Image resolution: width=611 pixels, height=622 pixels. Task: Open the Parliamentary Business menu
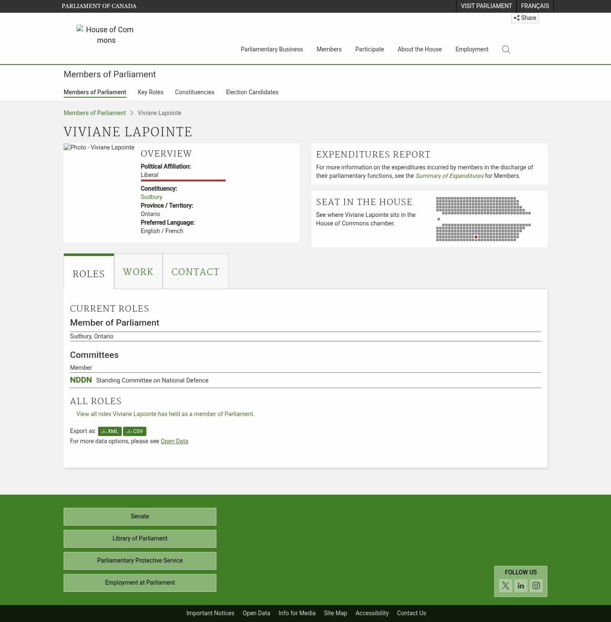click(272, 49)
